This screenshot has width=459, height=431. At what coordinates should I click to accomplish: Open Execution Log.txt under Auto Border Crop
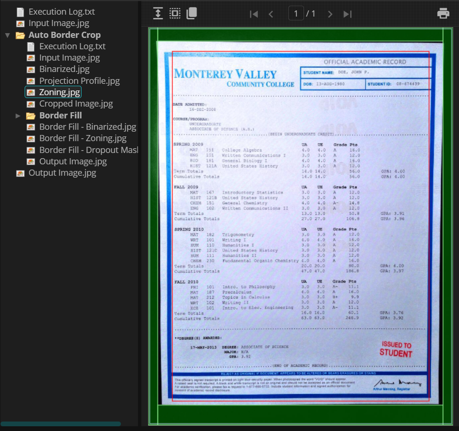coord(72,46)
